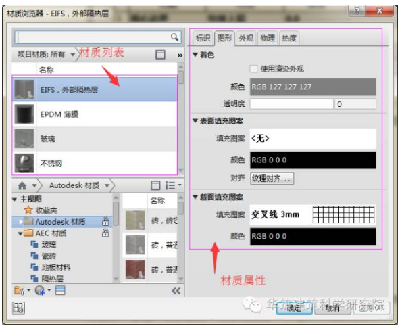Viewport: 402px width, 326px height.
Task: Select the EIFS, 外部隔热层 material
Action: click(95, 89)
